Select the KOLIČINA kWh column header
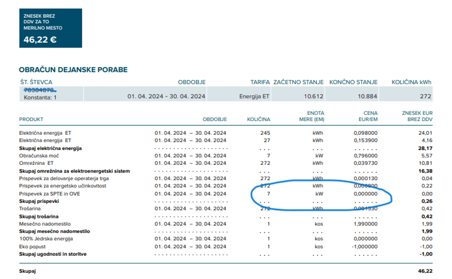452x279 pixels. [x=412, y=82]
